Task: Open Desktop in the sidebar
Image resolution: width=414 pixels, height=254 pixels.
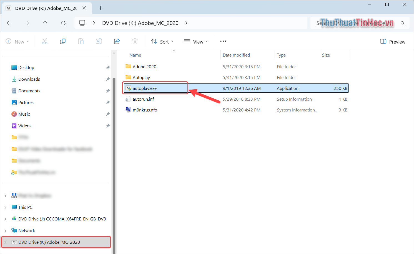Action: [26, 67]
